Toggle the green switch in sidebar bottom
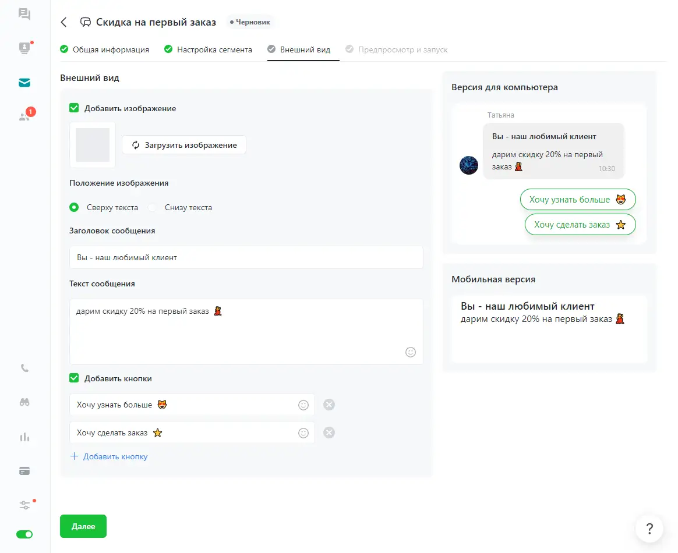This screenshot has width=678, height=553. point(24,534)
